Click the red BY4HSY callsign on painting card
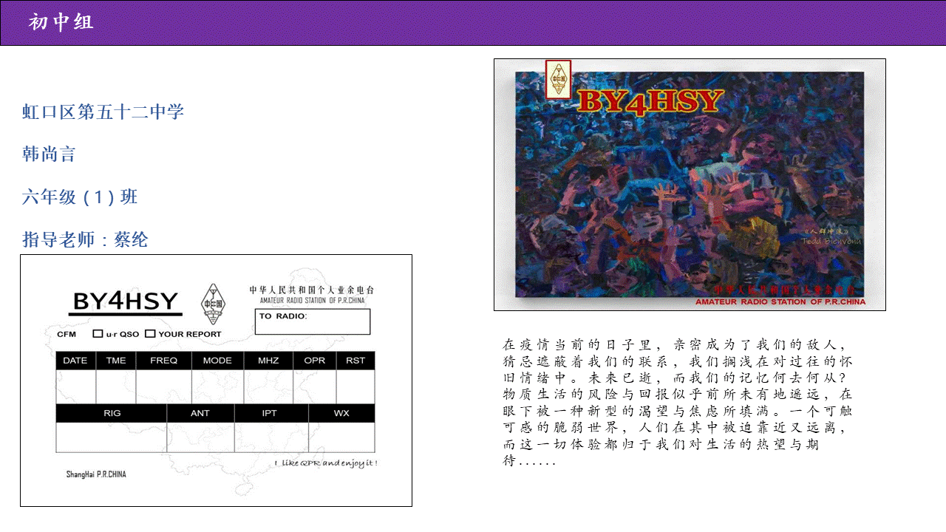The height and width of the screenshot is (532, 946). (x=650, y=101)
